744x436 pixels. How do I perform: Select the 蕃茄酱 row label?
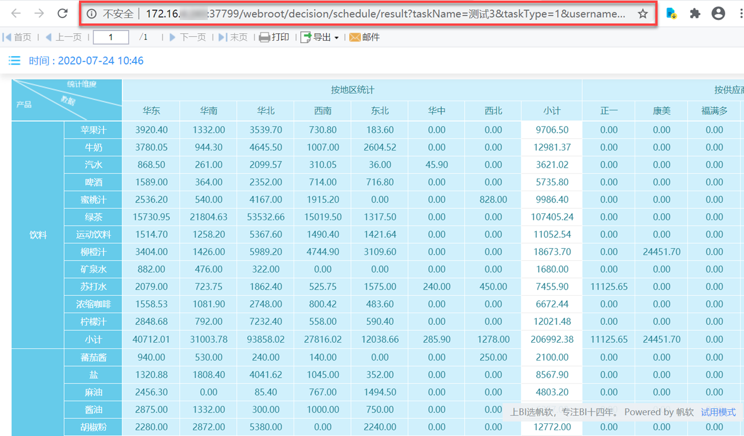[x=93, y=357]
